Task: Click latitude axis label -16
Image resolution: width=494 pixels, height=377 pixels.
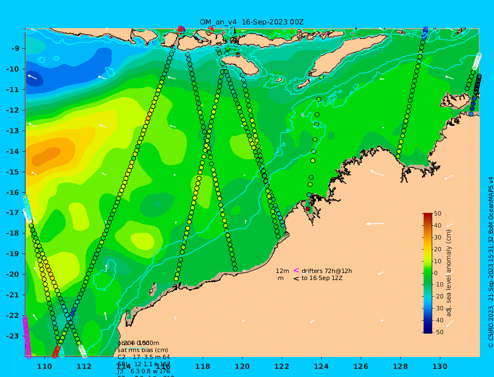Action: click(x=12, y=192)
